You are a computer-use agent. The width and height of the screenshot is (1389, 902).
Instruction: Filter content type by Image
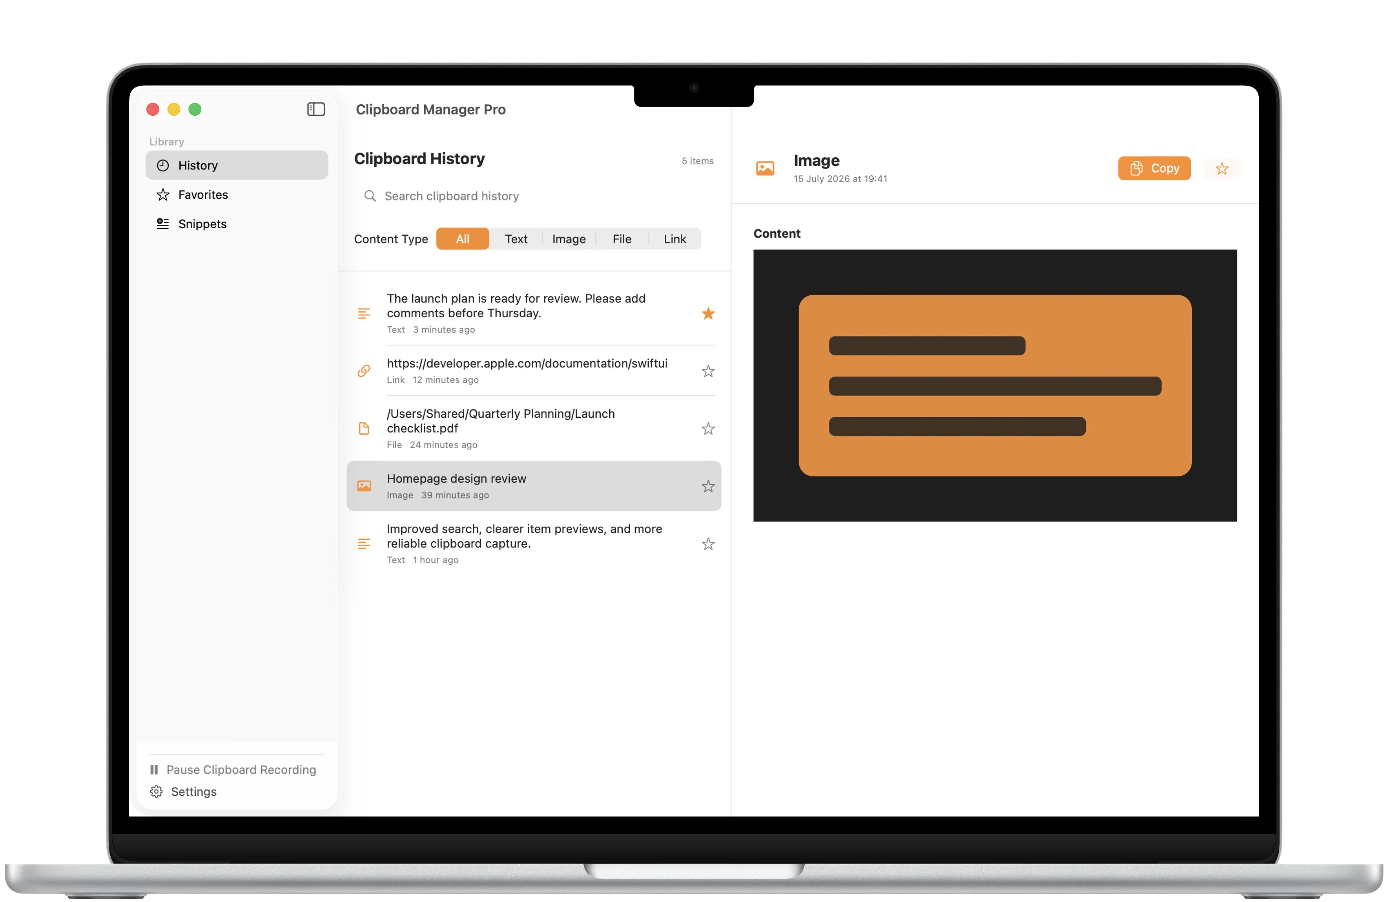click(x=569, y=238)
